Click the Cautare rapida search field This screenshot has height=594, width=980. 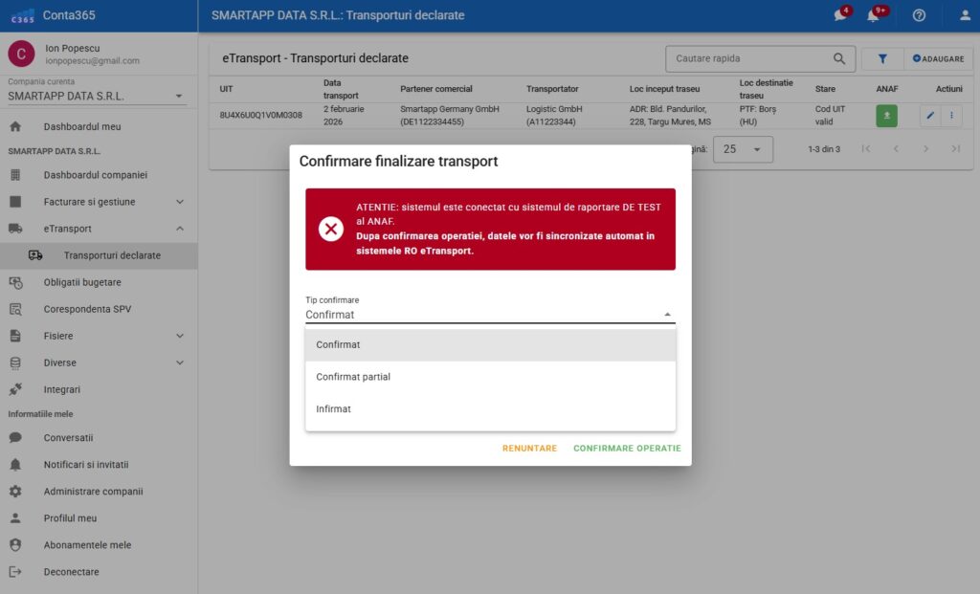(x=746, y=59)
